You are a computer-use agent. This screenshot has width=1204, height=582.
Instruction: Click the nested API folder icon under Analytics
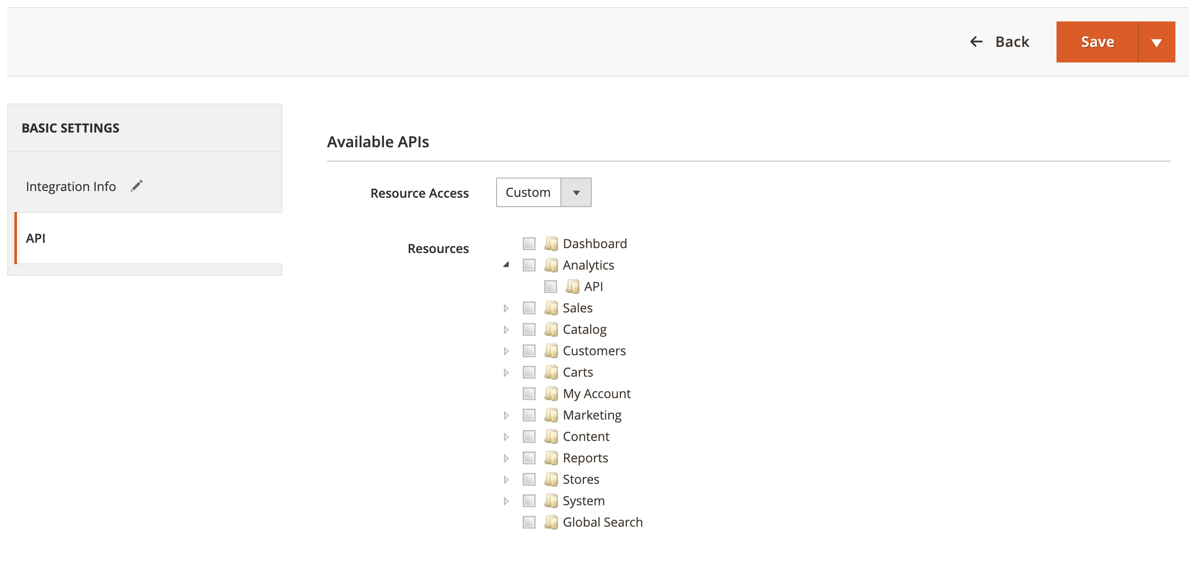click(573, 286)
